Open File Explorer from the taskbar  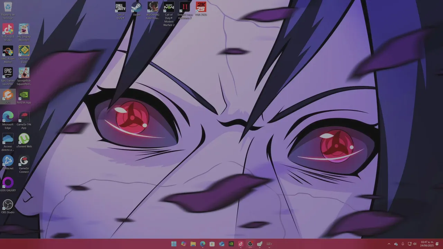tap(193, 244)
